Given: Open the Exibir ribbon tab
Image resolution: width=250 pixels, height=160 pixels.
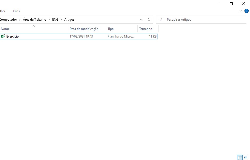Looking at the screenshot, I should tap(17, 11).
